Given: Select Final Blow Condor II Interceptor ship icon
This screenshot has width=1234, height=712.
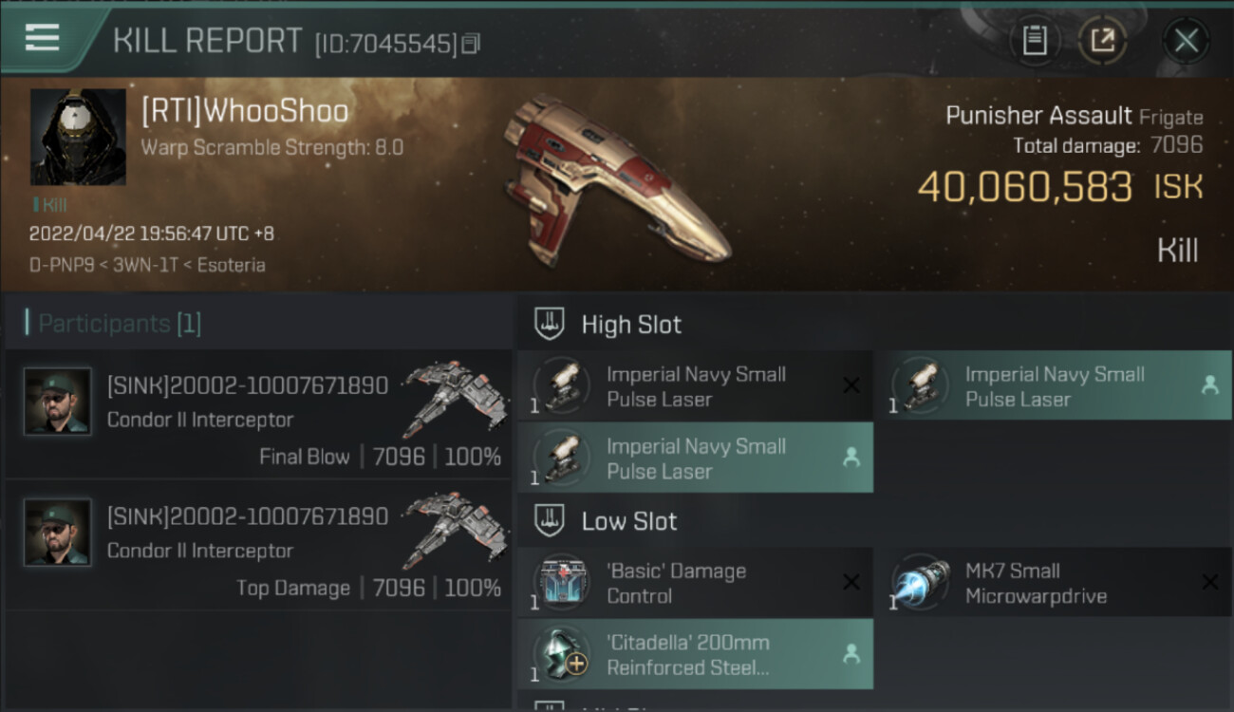Looking at the screenshot, I should (449, 397).
